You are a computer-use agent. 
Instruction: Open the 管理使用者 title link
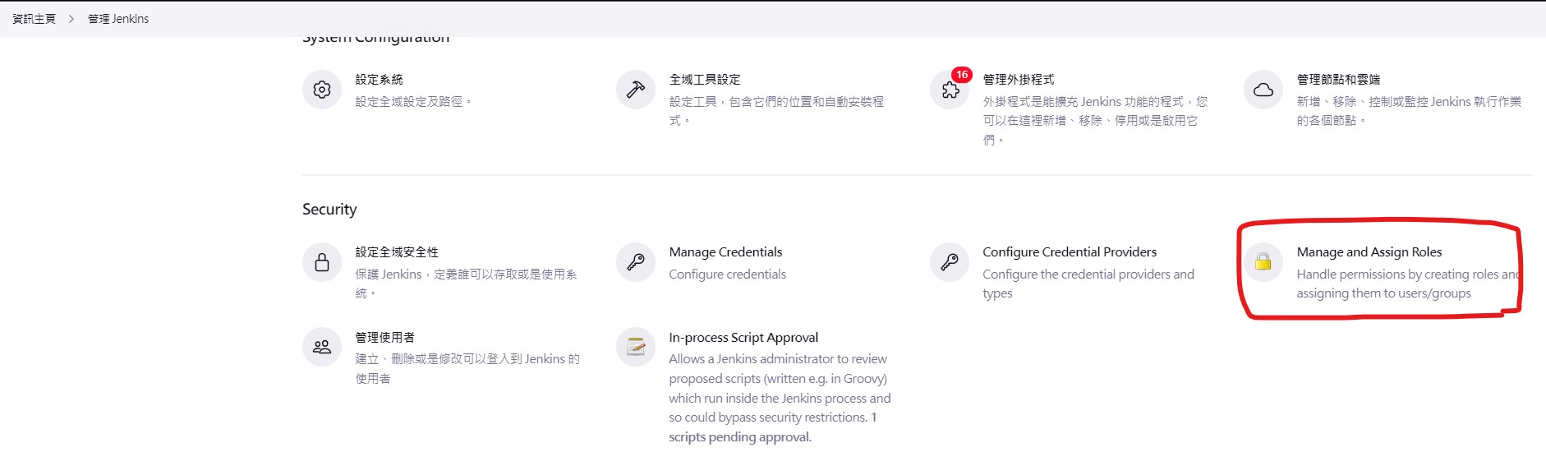point(384,338)
